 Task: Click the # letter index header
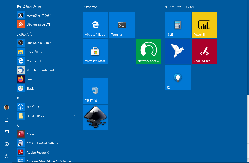pyautogui.click(x=18, y=98)
